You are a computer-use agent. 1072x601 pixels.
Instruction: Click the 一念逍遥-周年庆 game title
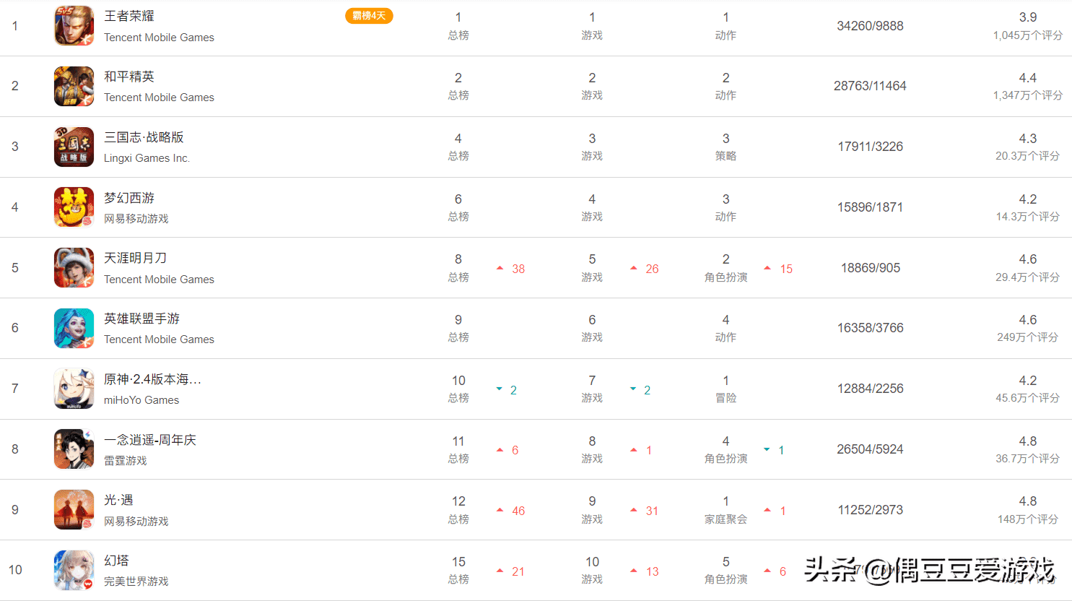[x=150, y=440]
